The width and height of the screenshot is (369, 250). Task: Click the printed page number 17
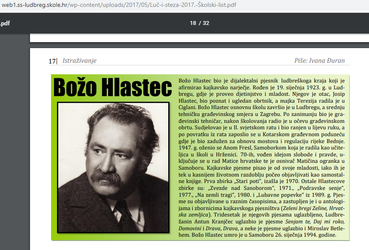point(52,61)
